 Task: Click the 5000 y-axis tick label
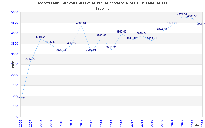point(14,12)
